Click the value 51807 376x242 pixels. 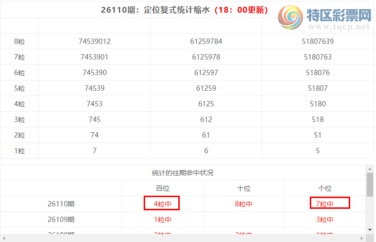[x=318, y=88]
